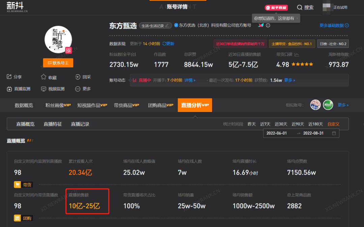
Task: Open the 详情 link for live stream
Action: tap(189, 80)
